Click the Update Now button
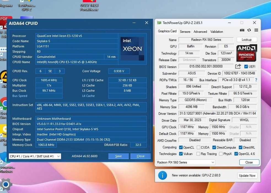This screenshot has width=271, height=193. [247, 176]
